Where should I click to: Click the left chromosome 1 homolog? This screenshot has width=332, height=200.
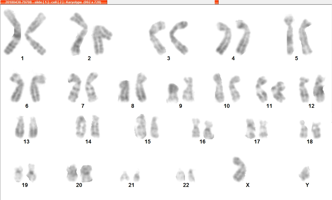click(12, 32)
